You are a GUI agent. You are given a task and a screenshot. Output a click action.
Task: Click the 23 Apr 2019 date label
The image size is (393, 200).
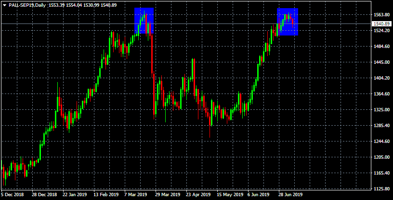click(198, 194)
